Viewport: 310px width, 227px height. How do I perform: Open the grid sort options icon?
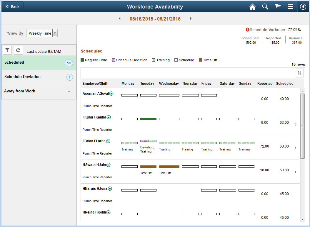pos(299,73)
